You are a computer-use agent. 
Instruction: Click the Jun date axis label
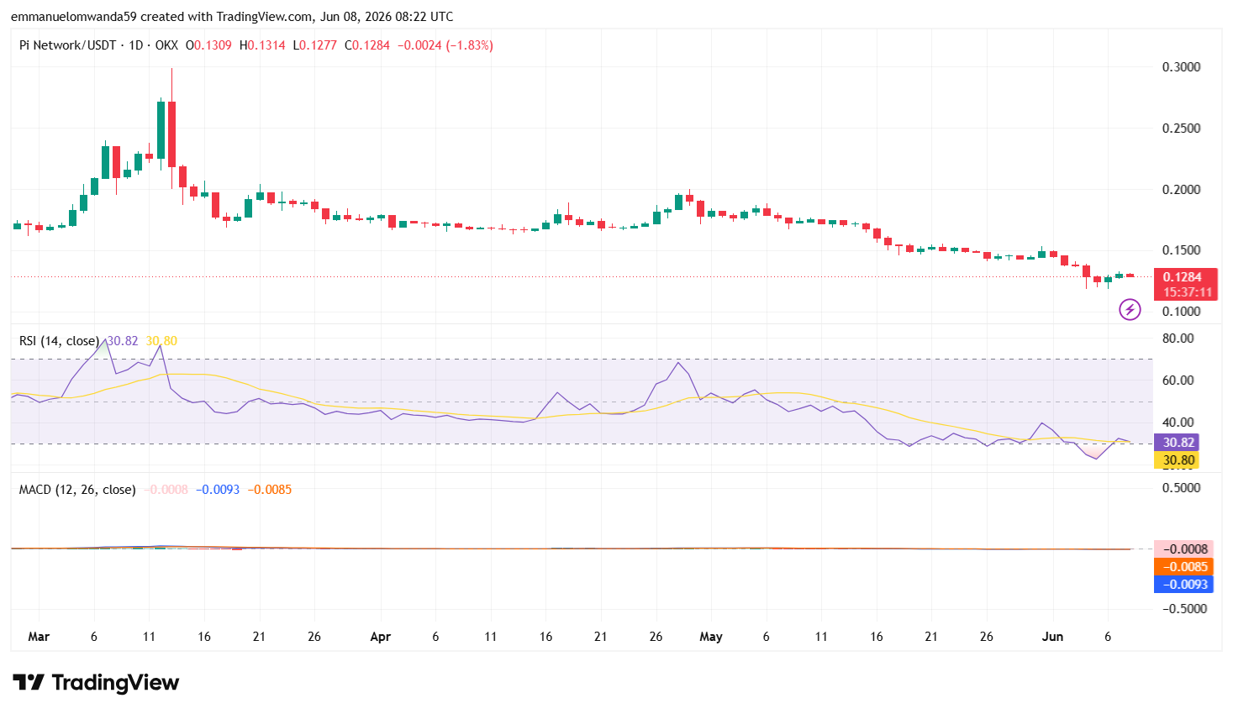click(1052, 637)
